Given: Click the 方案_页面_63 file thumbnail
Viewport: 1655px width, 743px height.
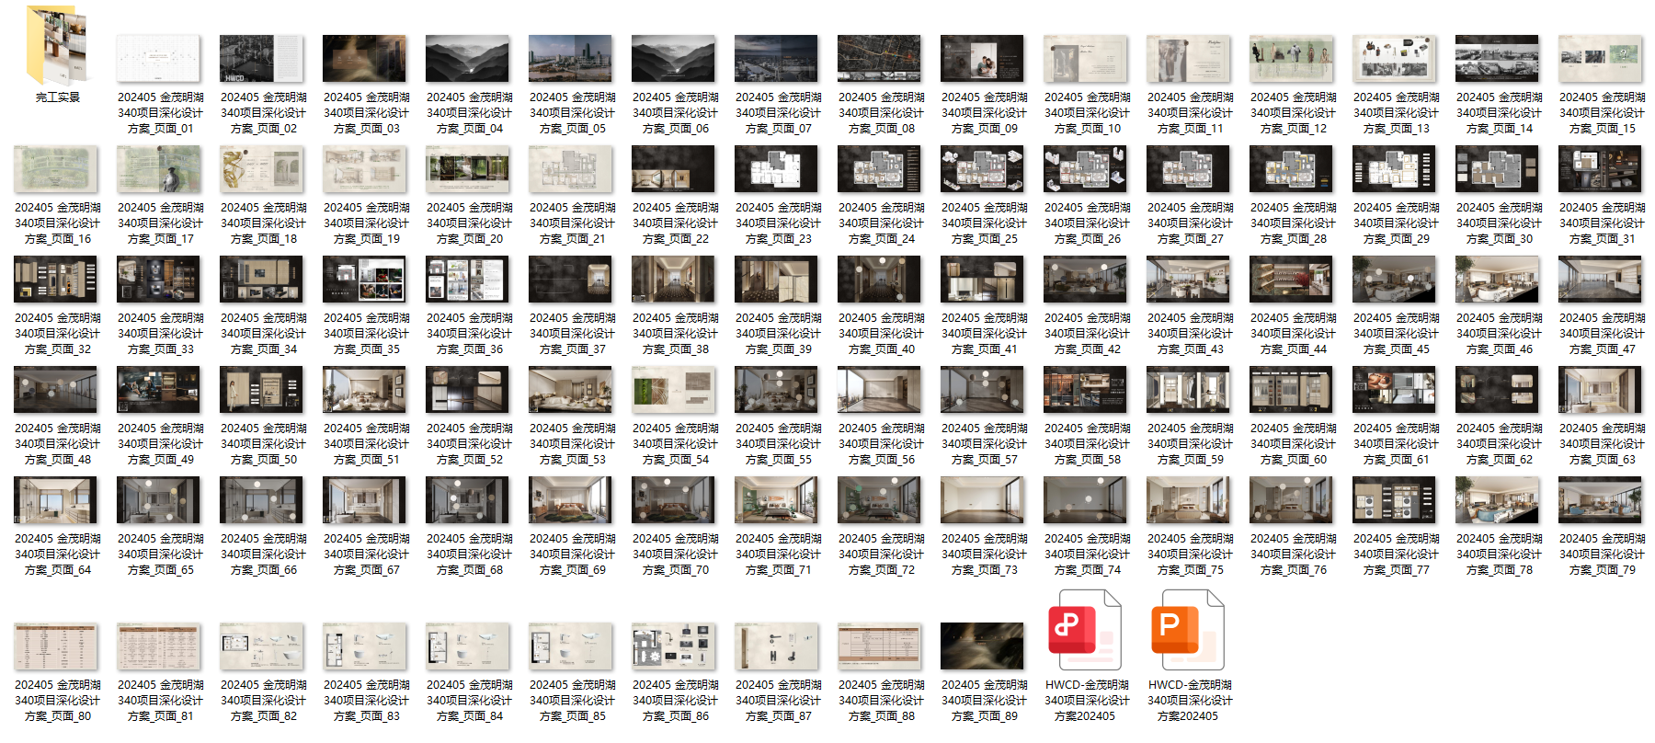Looking at the screenshot, I should [x=1601, y=390].
